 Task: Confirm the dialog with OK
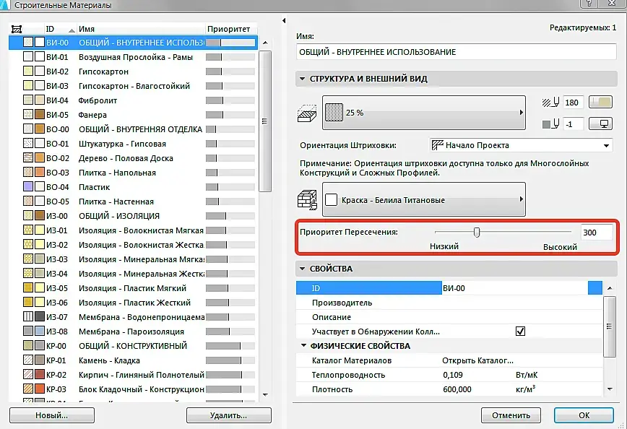pyautogui.click(x=584, y=415)
